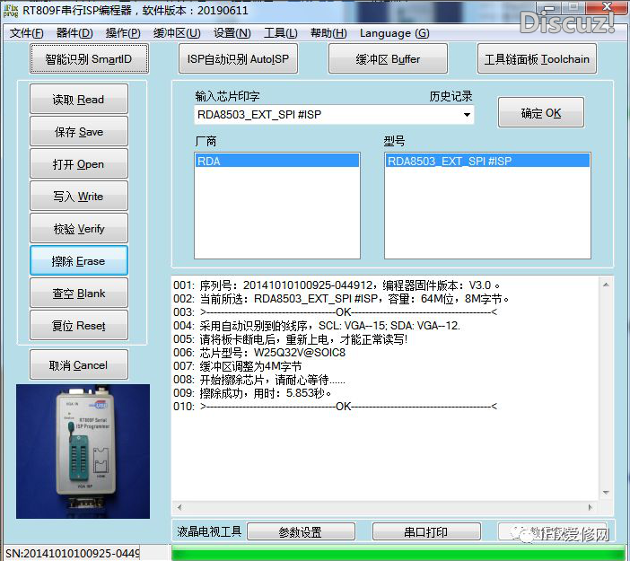The width and height of the screenshot is (630, 561).
Task: Click the 擦除 Erase button
Action: (79, 261)
